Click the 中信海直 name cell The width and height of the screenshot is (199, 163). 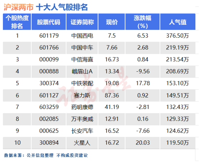click(82, 59)
